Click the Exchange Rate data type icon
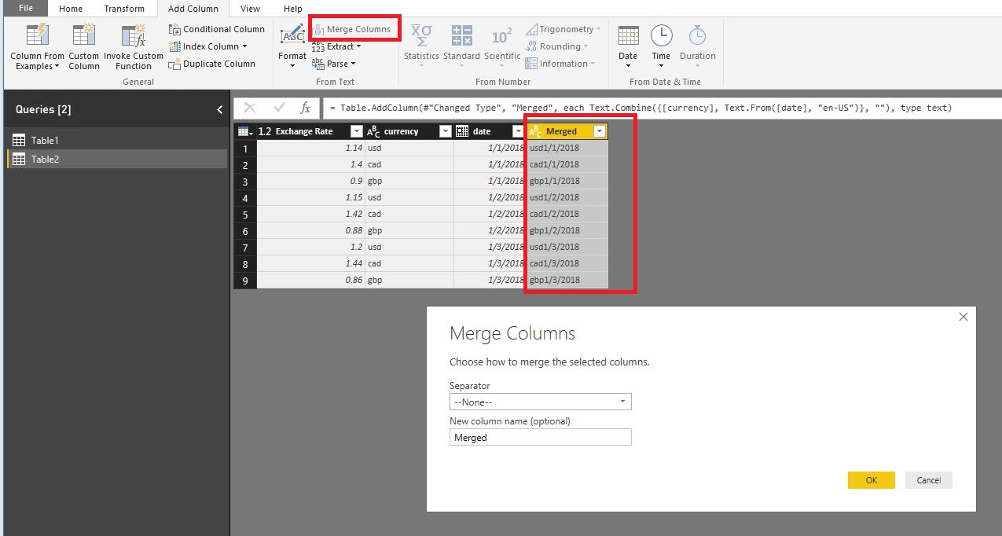 tap(265, 131)
